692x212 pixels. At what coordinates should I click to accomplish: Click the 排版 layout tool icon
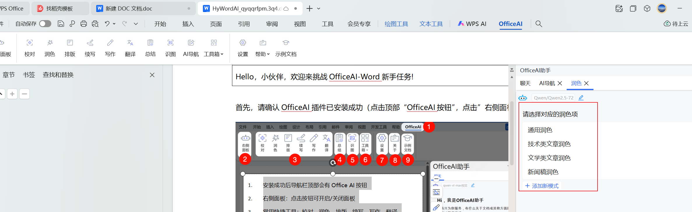click(x=70, y=48)
